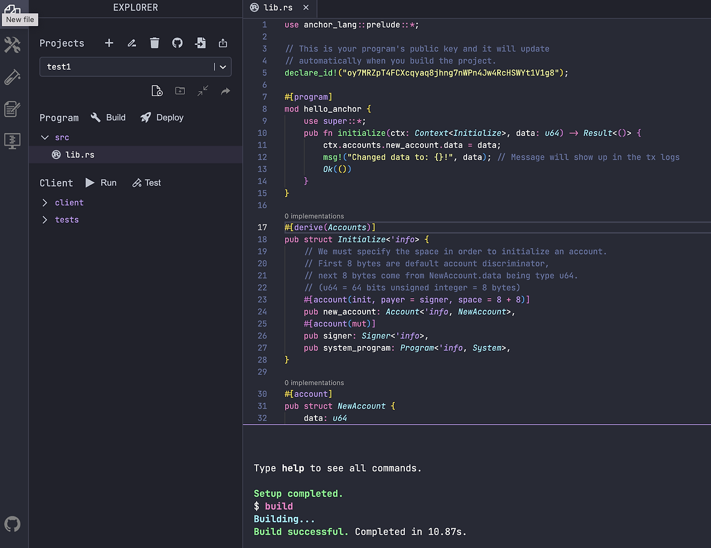The height and width of the screenshot is (548, 711).
Task: Open the test1 project dropdown
Action: pos(136,67)
